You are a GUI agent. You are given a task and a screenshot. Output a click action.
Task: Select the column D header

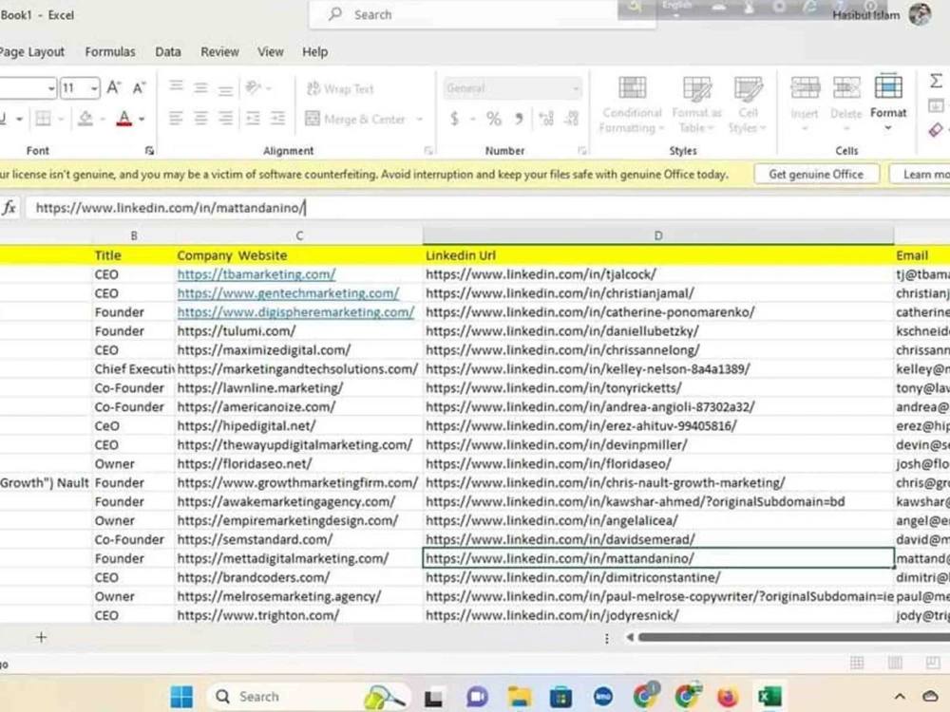click(658, 235)
